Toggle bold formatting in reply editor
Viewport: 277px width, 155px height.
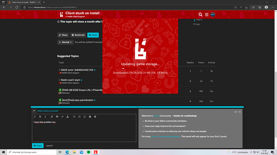[40, 117]
